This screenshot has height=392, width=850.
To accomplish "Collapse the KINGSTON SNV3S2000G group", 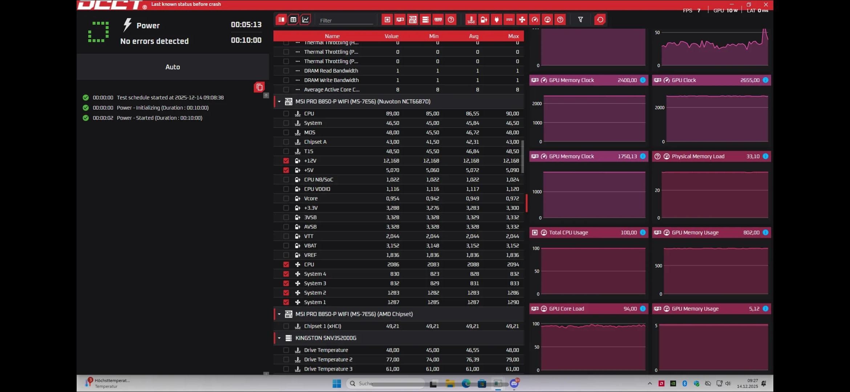I will pyautogui.click(x=279, y=338).
